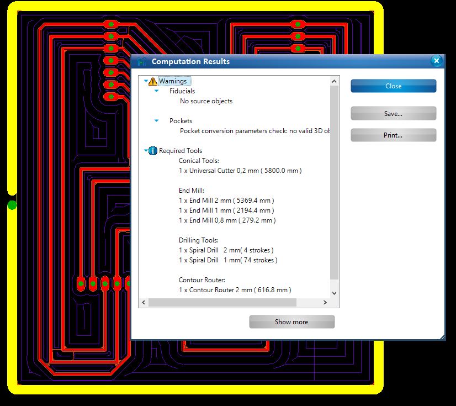Select the Universal Cutter 0,2 mm line

240,171
